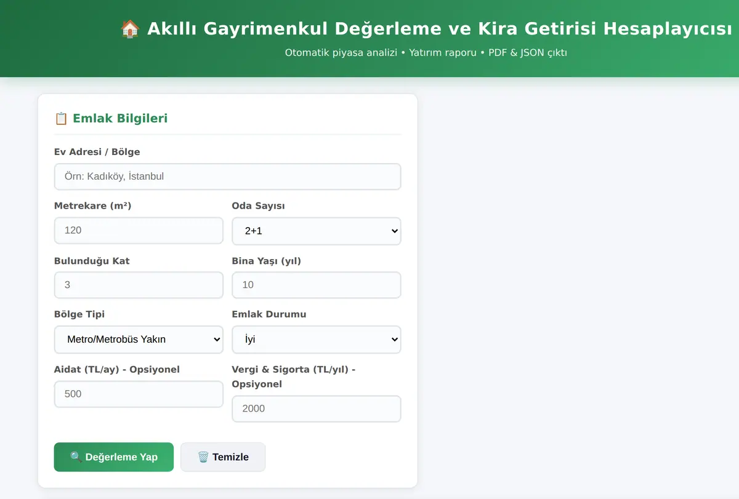Open the Emlak Durumu dropdown
Viewport: 739px width, 499px height.
coord(317,340)
